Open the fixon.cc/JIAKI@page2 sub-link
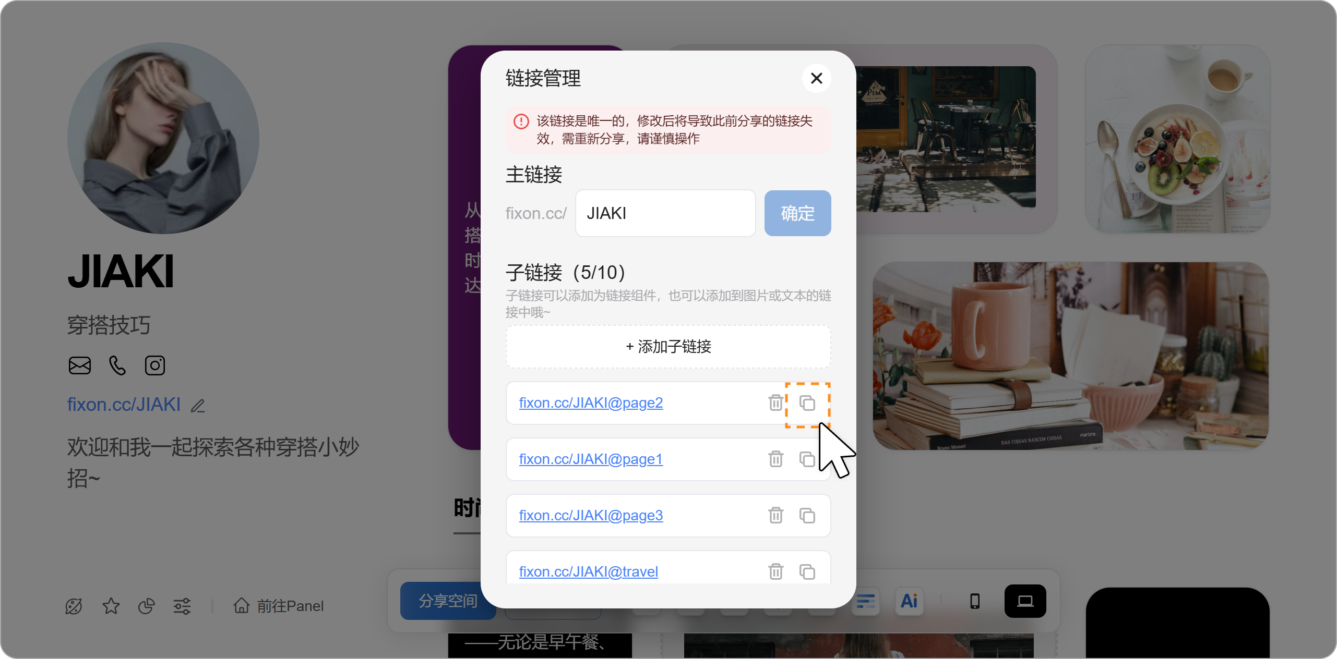 (x=591, y=403)
